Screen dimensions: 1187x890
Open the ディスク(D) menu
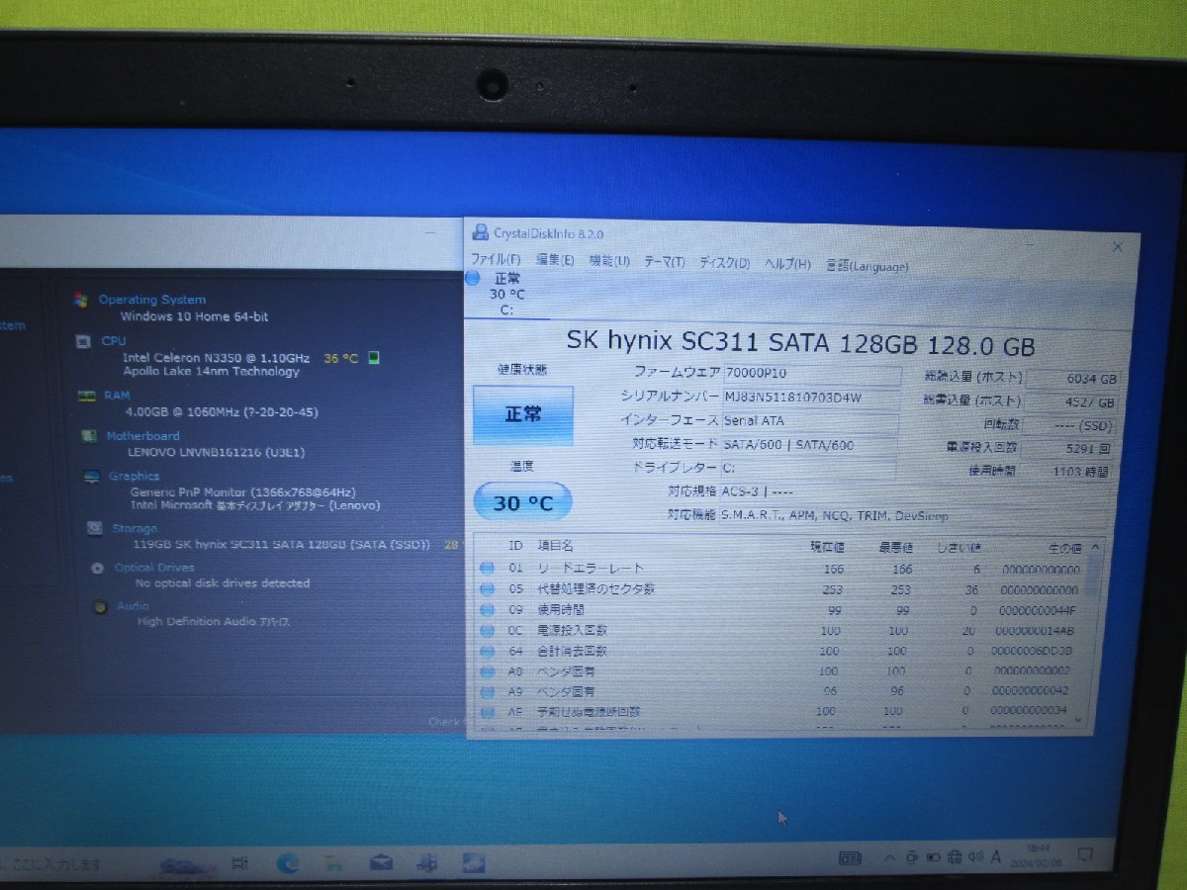[x=725, y=264]
